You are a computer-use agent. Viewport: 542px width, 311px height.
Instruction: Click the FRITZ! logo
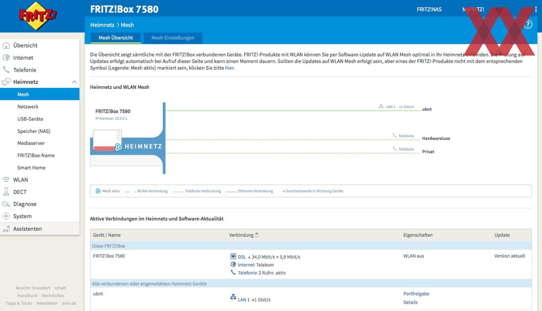tap(38, 16)
